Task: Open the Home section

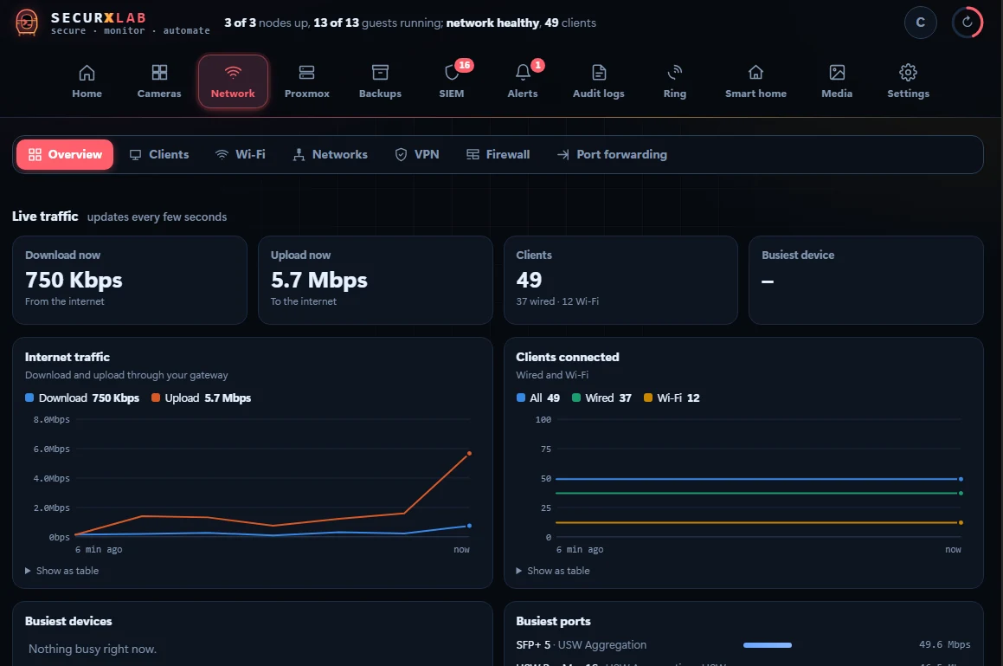Action: [x=87, y=81]
